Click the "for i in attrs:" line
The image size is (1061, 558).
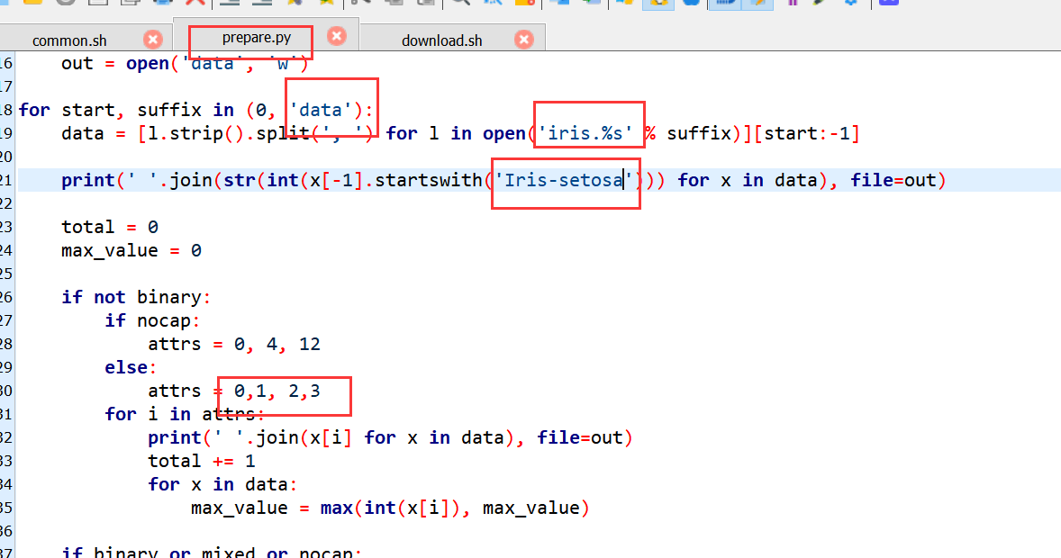tap(184, 414)
